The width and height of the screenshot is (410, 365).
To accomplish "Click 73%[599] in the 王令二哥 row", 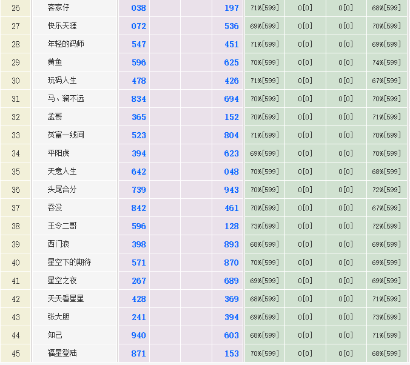I will tap(264, 226).
